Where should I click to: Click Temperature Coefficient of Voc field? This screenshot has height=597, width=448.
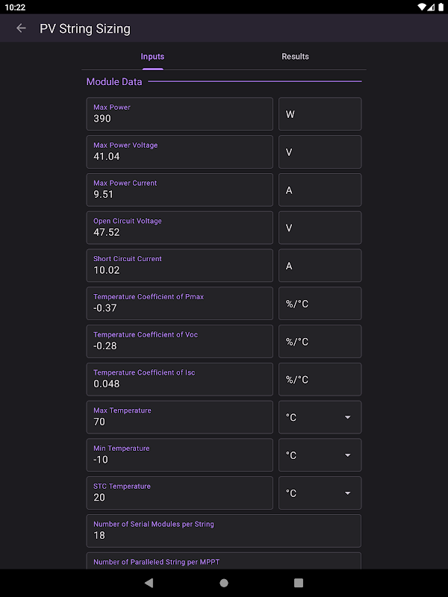[179, 341]
